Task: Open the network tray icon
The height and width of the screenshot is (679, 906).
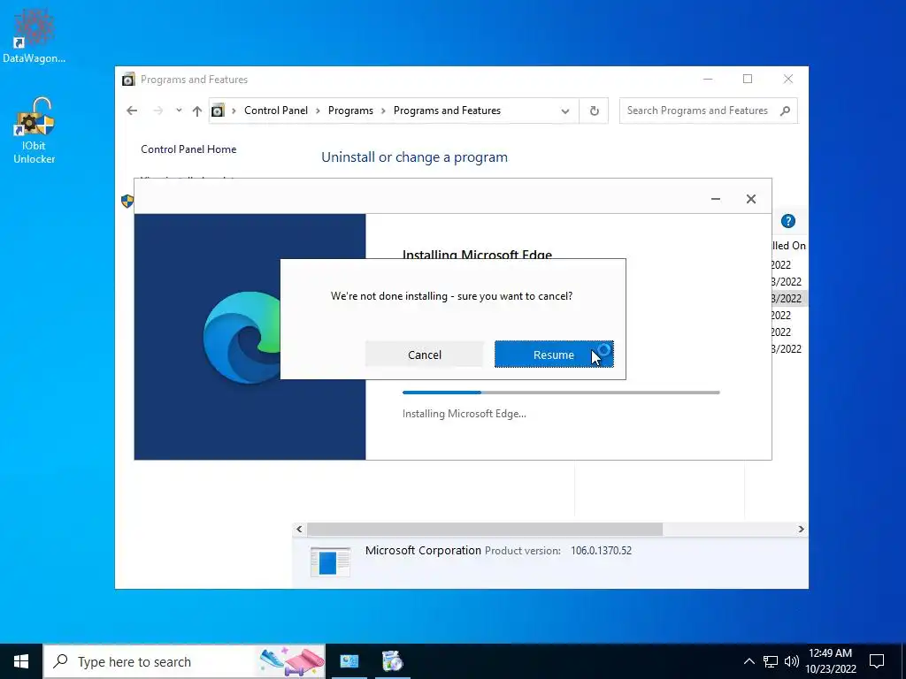Action: (x=771, y=661)
